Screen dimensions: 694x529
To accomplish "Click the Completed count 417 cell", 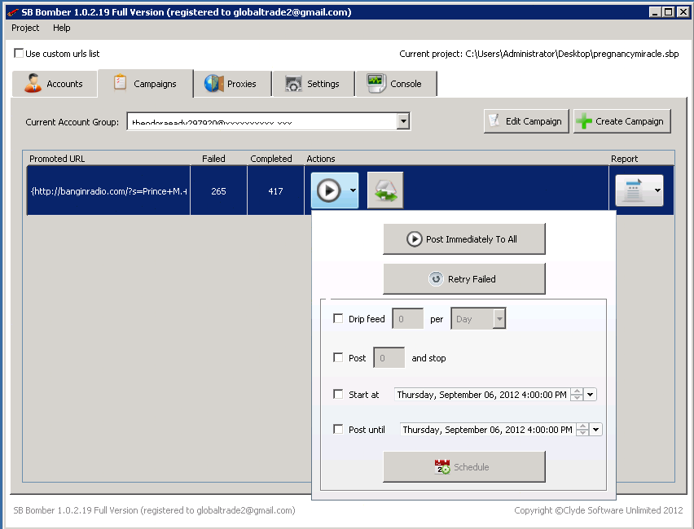I will pos(275,190).
